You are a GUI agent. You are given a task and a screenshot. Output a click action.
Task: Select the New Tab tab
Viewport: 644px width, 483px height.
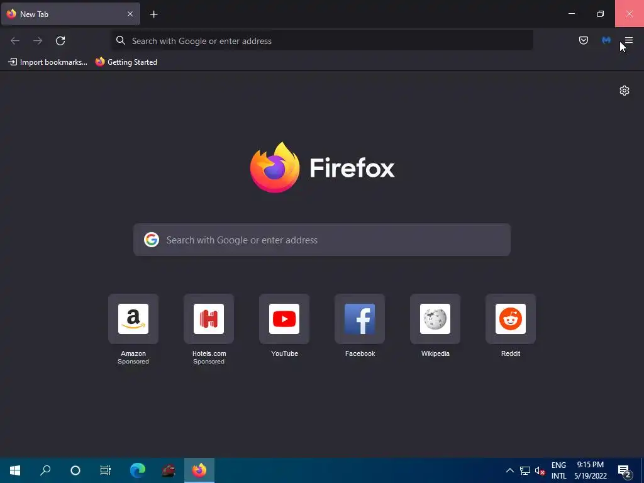coord(70,14)
